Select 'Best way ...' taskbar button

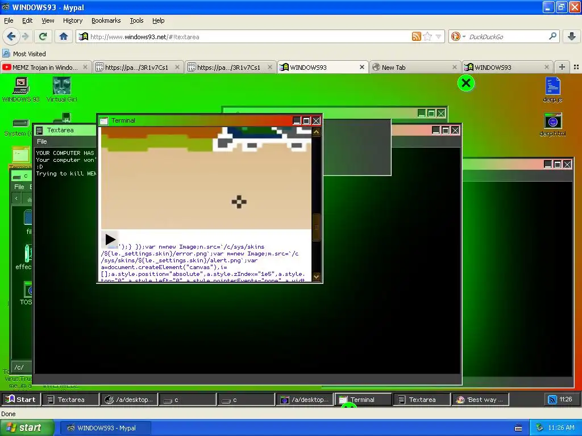(x=480, y=399)
